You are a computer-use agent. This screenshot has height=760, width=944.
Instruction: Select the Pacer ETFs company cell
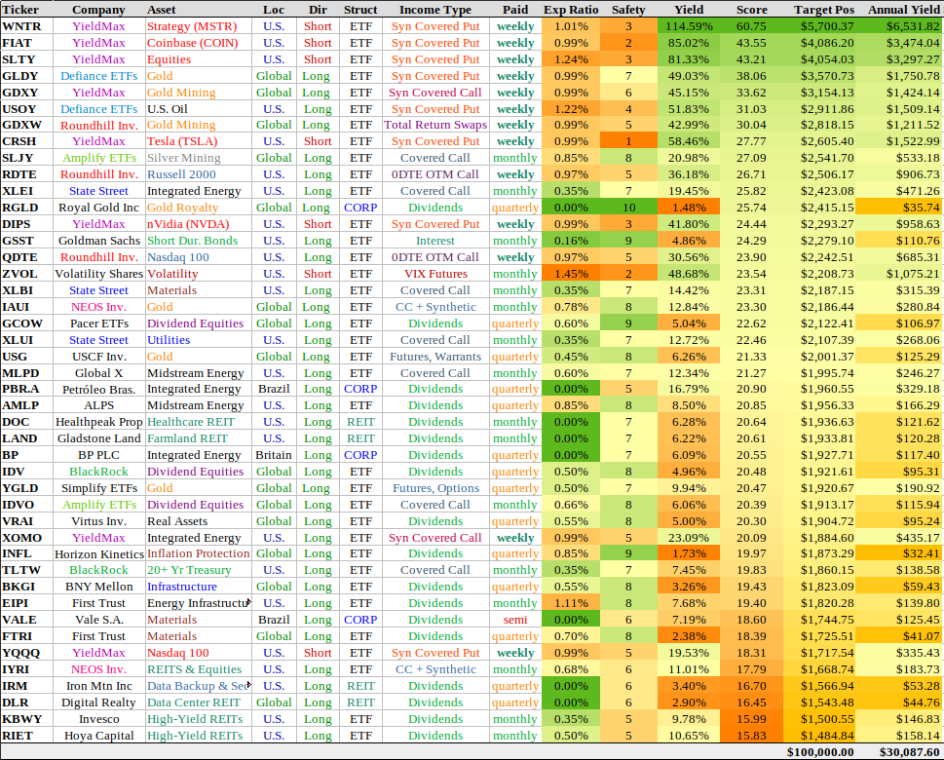tap(98, 323)
